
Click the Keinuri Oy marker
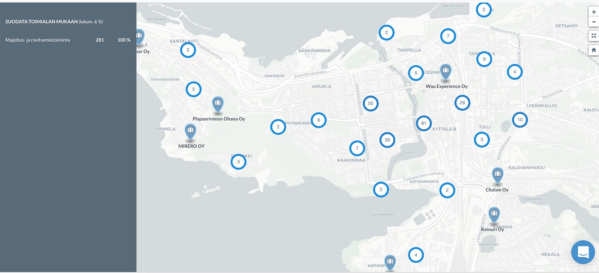[x=494, y=214]
